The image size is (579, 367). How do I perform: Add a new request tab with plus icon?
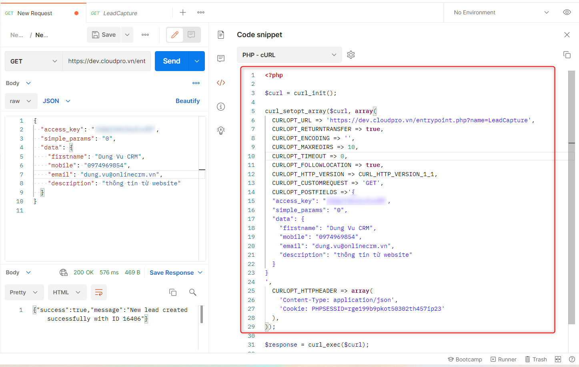tap(183, 12)
